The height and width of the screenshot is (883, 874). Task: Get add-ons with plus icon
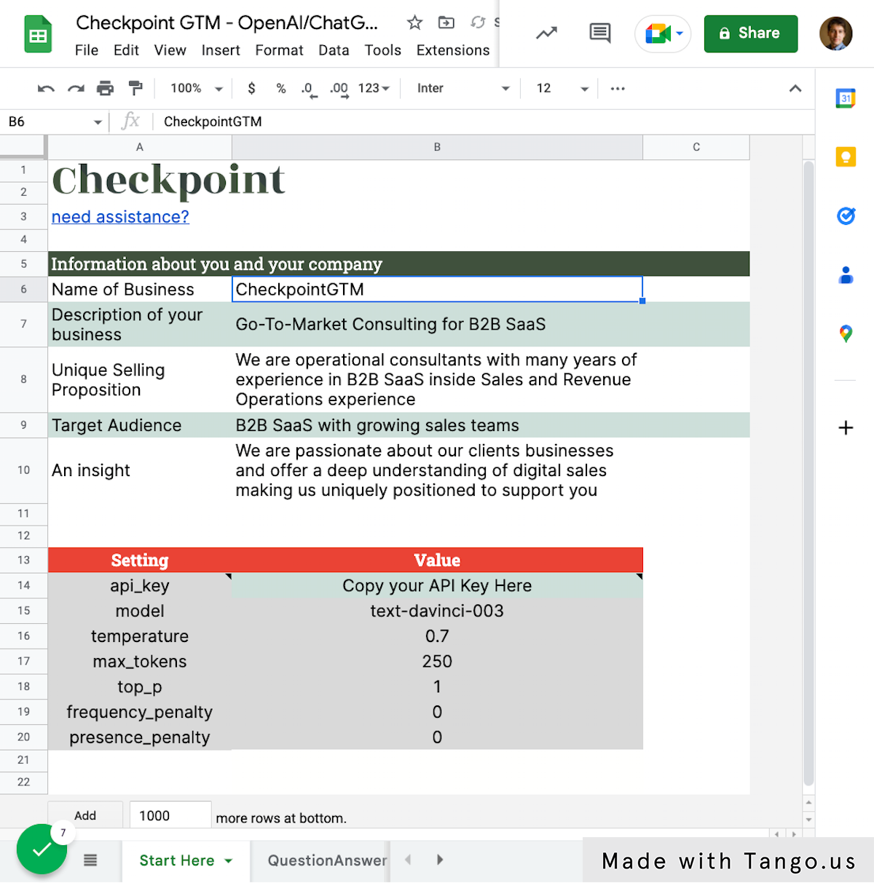(846, 427)
